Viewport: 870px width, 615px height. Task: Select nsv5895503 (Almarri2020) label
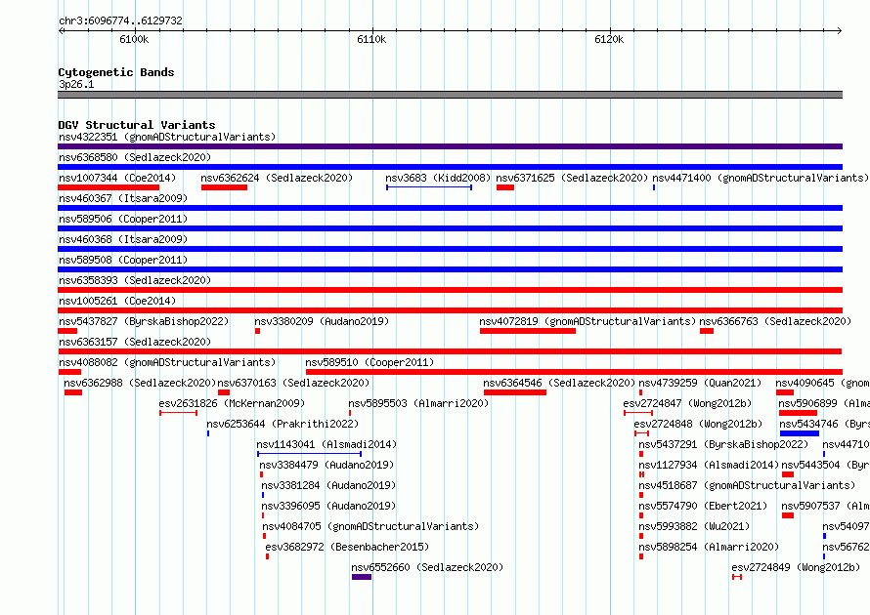point(418,403)
